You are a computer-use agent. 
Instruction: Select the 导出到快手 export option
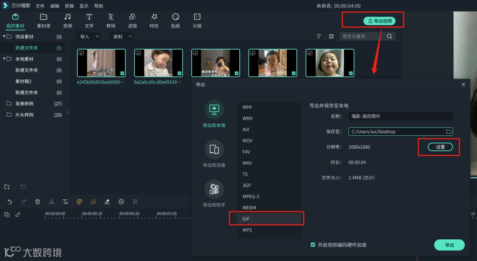(x=214, y=192)
